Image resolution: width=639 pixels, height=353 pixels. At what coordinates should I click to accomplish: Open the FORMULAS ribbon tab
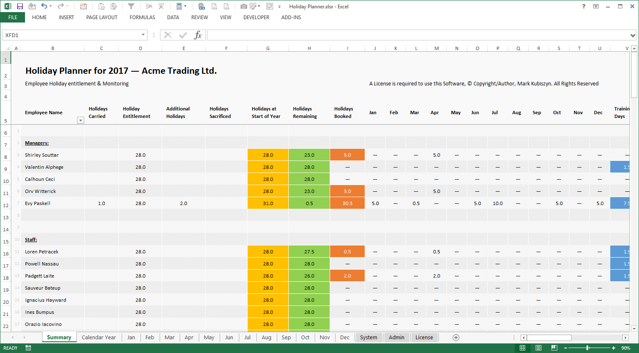pyautogui.click(x=142, y=18)
